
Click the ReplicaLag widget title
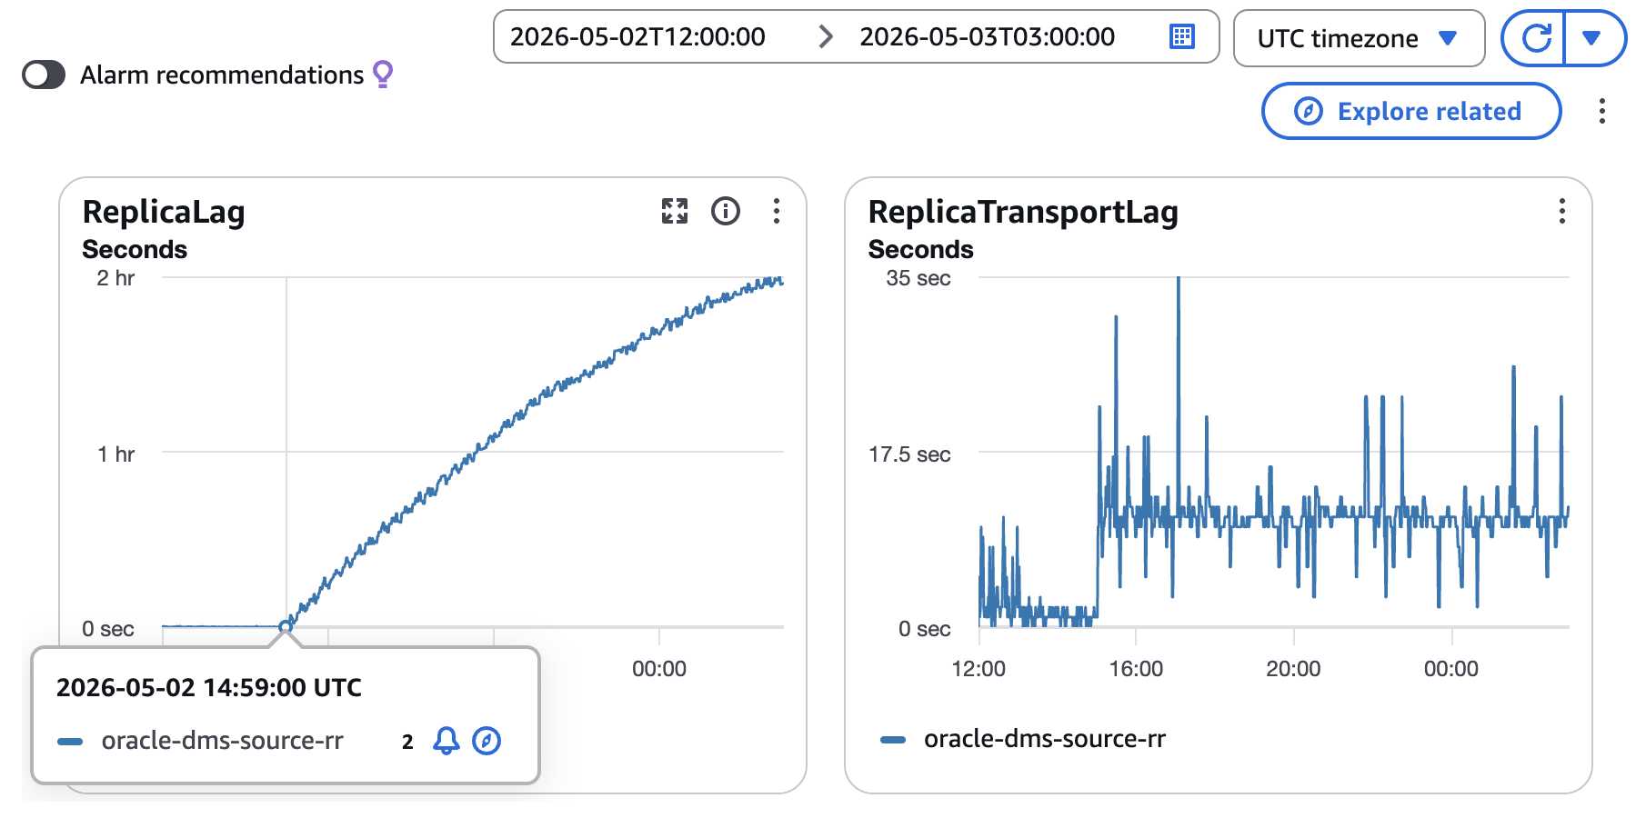coord(164,212)
